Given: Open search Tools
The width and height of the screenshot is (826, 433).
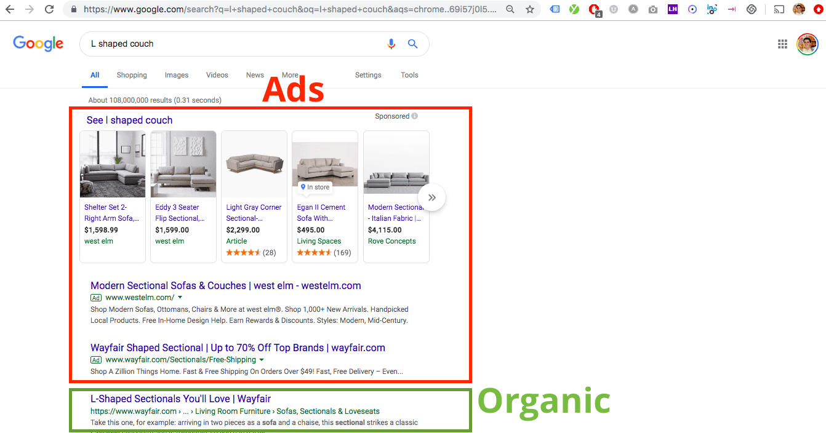Looking at the screenshot, I should click(409, 75).
